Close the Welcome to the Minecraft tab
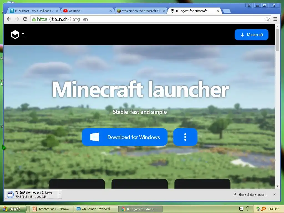 tap(164, 11)
